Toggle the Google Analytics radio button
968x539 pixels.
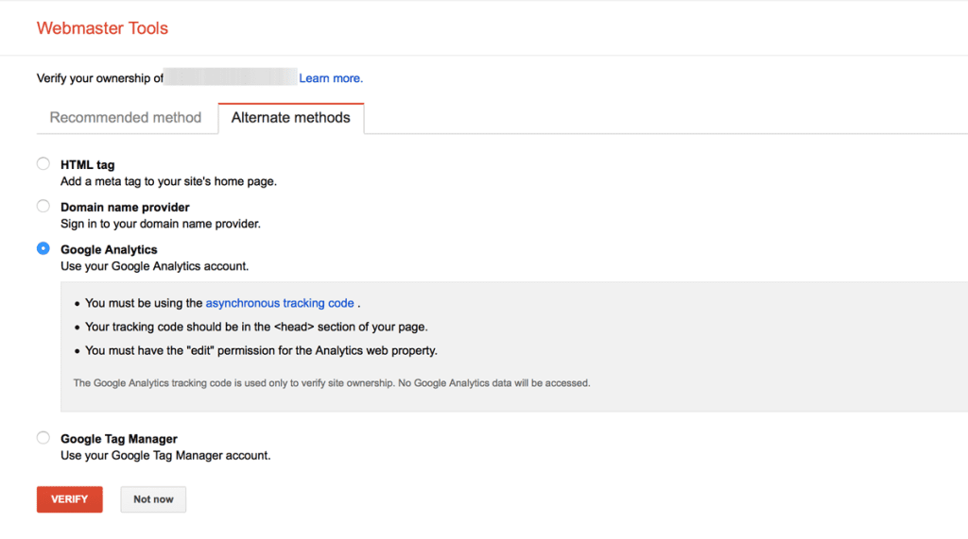43,248
